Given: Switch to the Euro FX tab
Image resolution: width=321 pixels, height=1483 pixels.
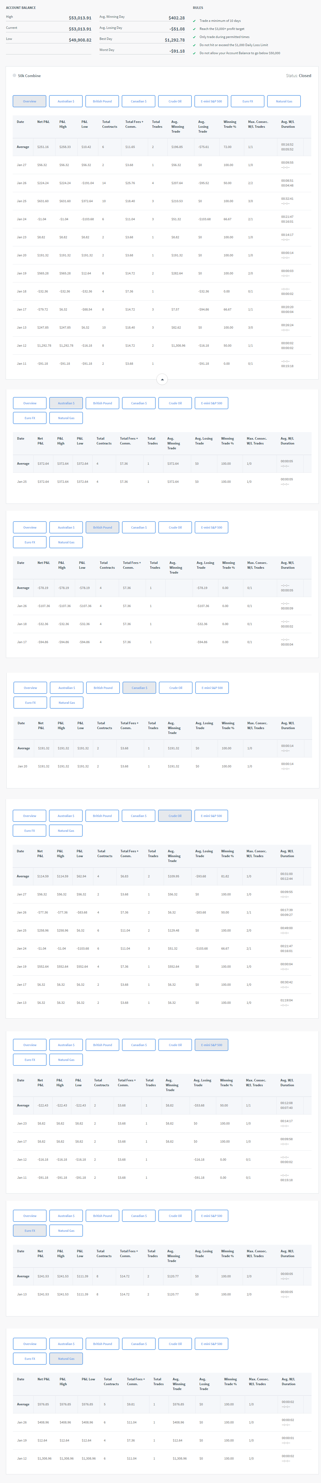Looking at the screenshot, I should click(247, 101).
